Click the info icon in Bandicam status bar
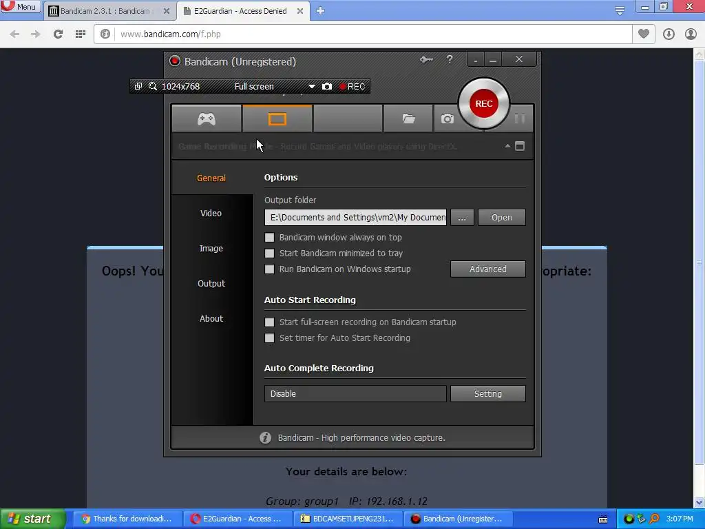The image size is (705, 529). pos(265,437)
